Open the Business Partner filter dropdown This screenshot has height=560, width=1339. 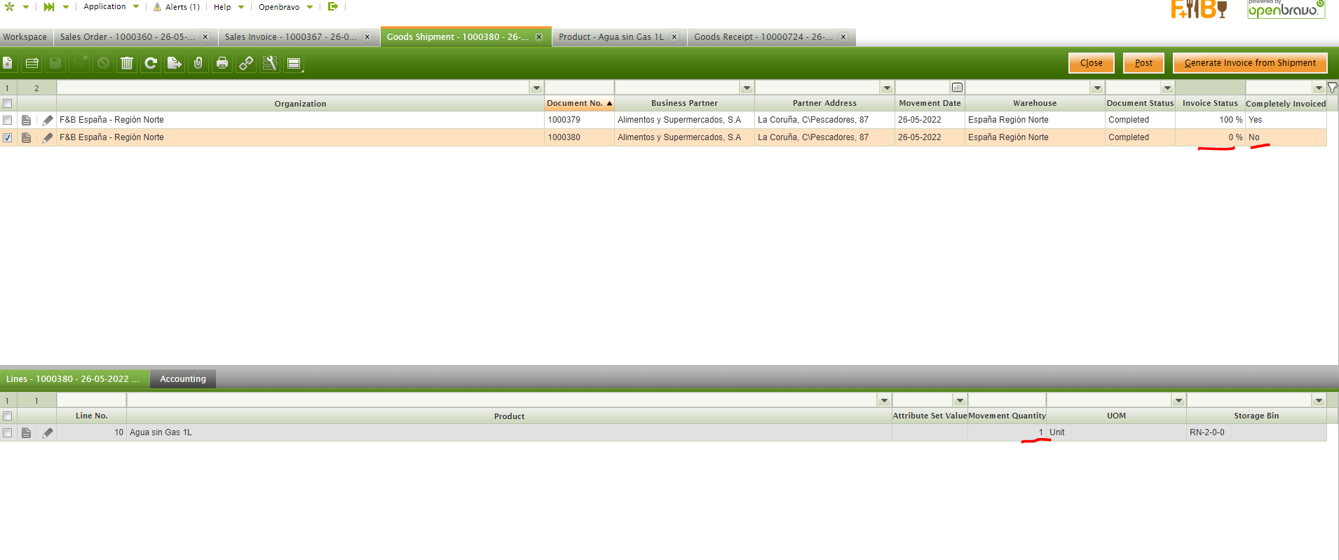click(747, 88)
